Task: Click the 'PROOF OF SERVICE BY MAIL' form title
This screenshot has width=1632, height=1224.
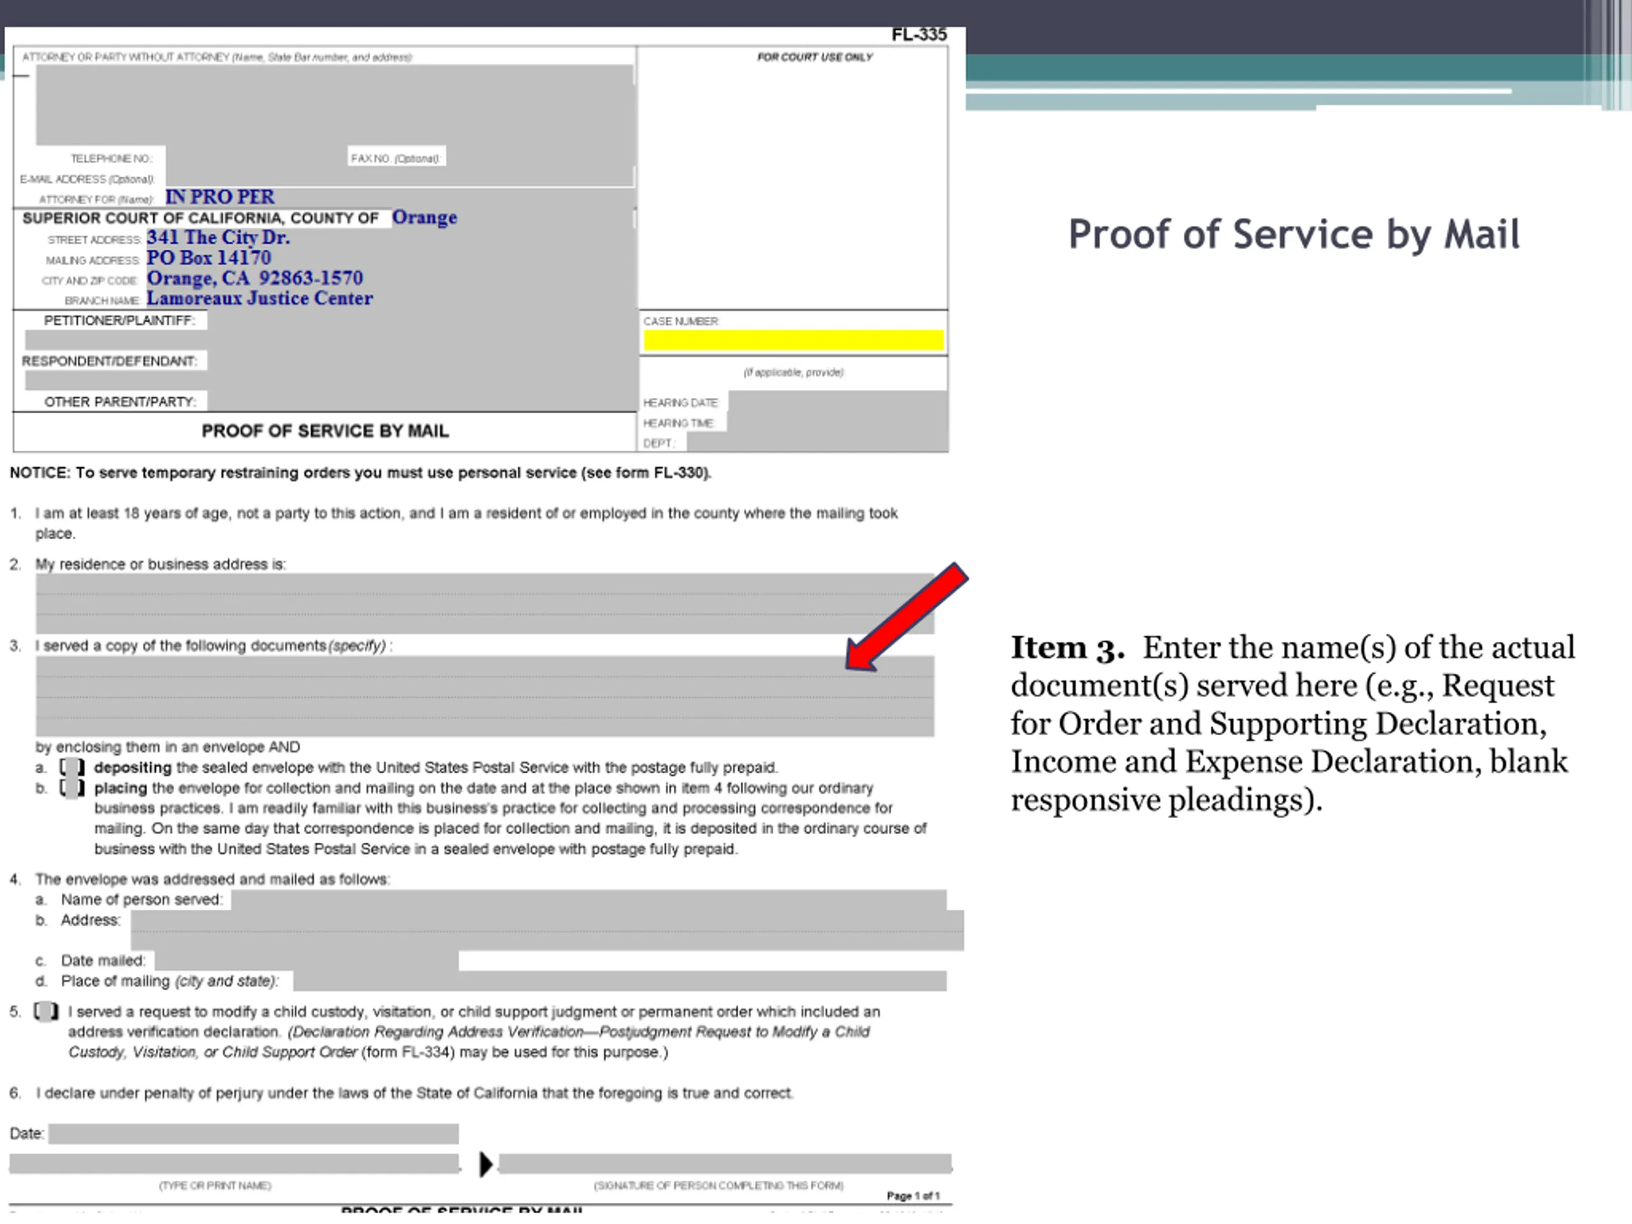Action: click(x=325, y=431)
